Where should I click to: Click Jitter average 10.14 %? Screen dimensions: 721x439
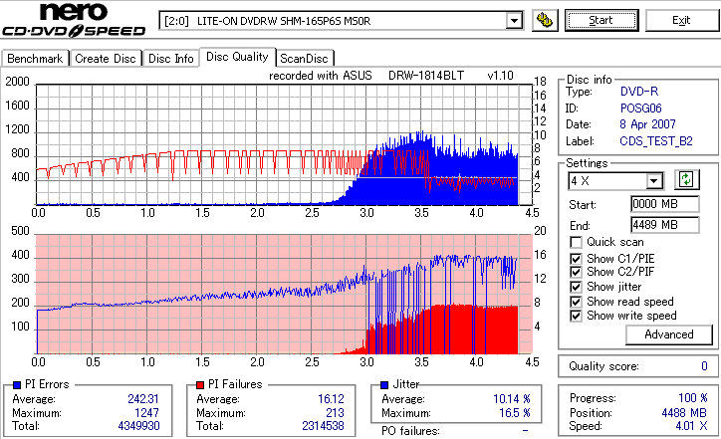[x=512, y=399]
